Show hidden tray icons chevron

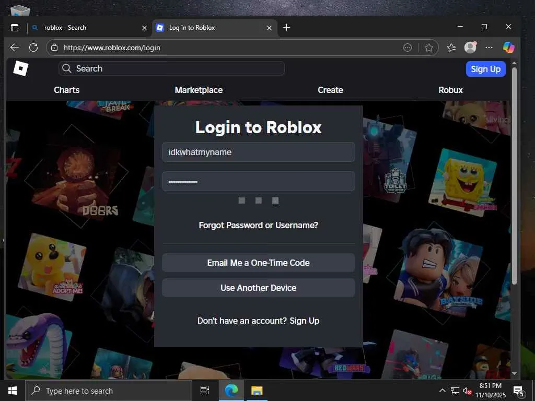click(442, 391)
